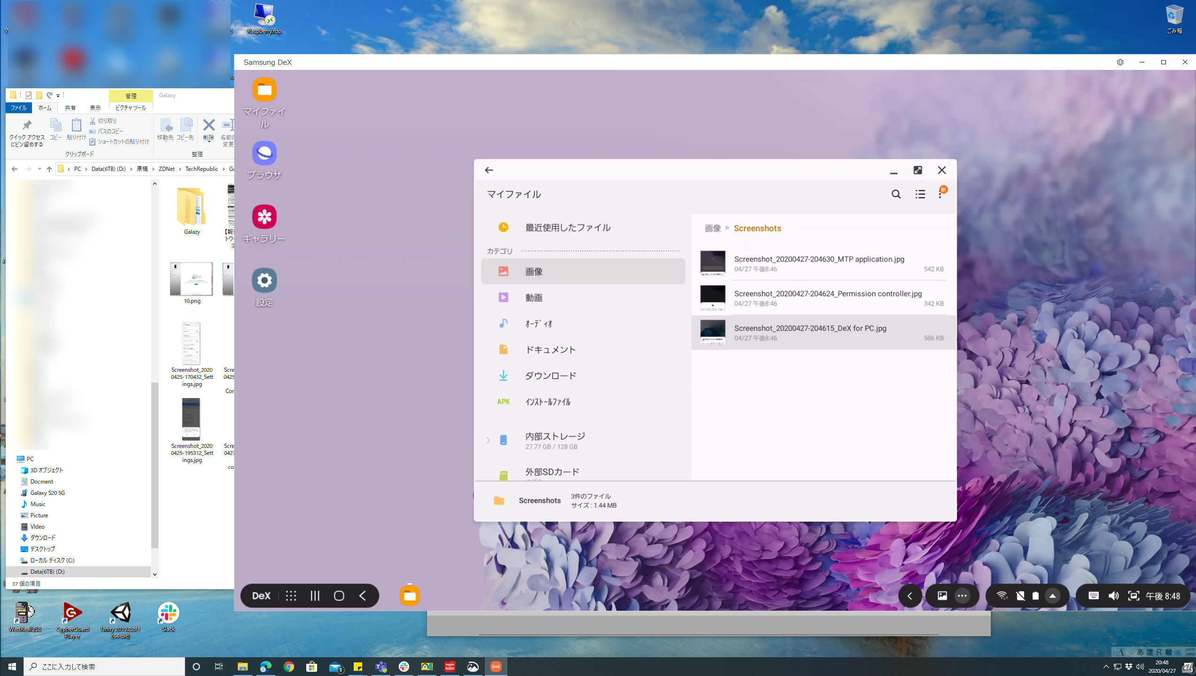Click the 画像 breadcrumb link
Image resolution: width=1196 pixels, height=676 pixels.
pyautogui.click(x=712, y=228)
